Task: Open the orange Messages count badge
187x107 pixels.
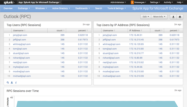Action: tap(132, 2)
